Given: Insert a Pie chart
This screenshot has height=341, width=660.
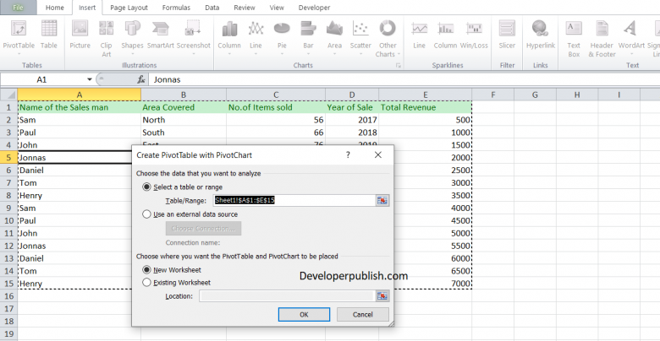Looking at the screenshot, I should point(283,33).
